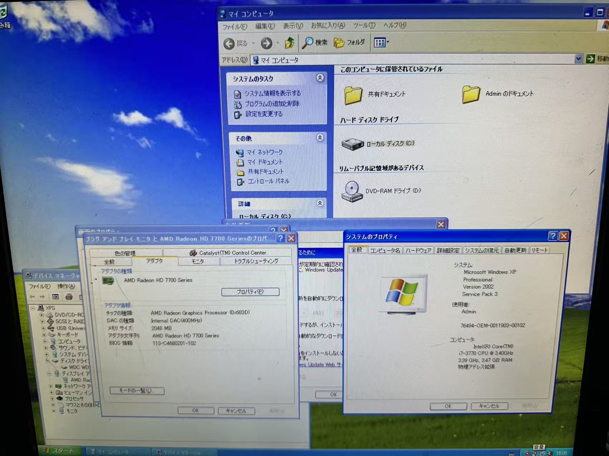
Task: Open the address bar dropdown arrow
Action: 578,59
